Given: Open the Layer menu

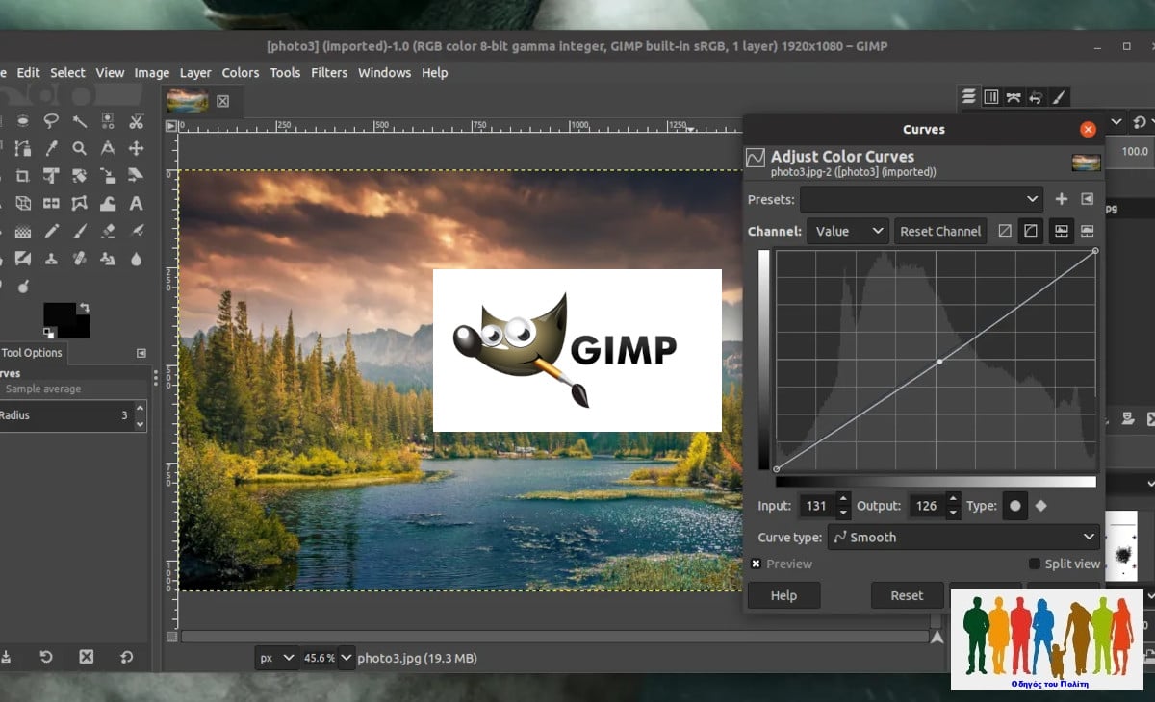Looking at the screenshot, I should (x=195, y=72).
